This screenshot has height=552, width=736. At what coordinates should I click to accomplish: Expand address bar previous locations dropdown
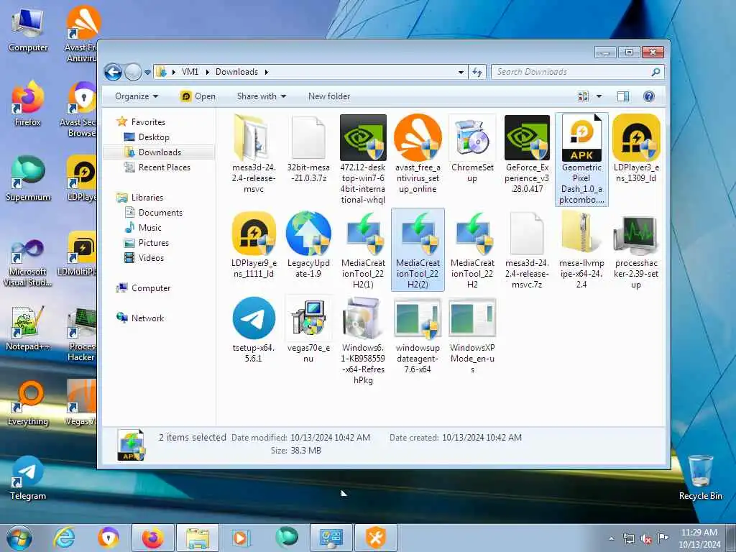tap(461, 73)
